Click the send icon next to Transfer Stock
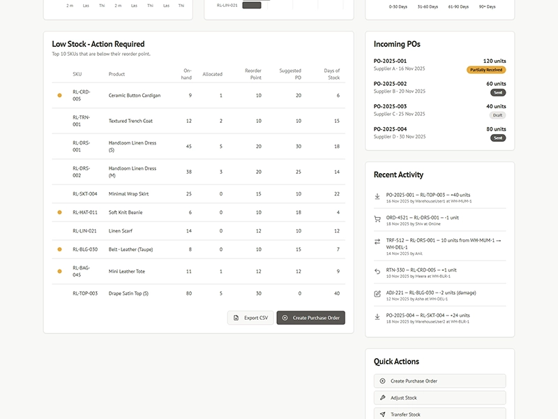This screenshot has width=558, height=419. click(x=383, y=414)
